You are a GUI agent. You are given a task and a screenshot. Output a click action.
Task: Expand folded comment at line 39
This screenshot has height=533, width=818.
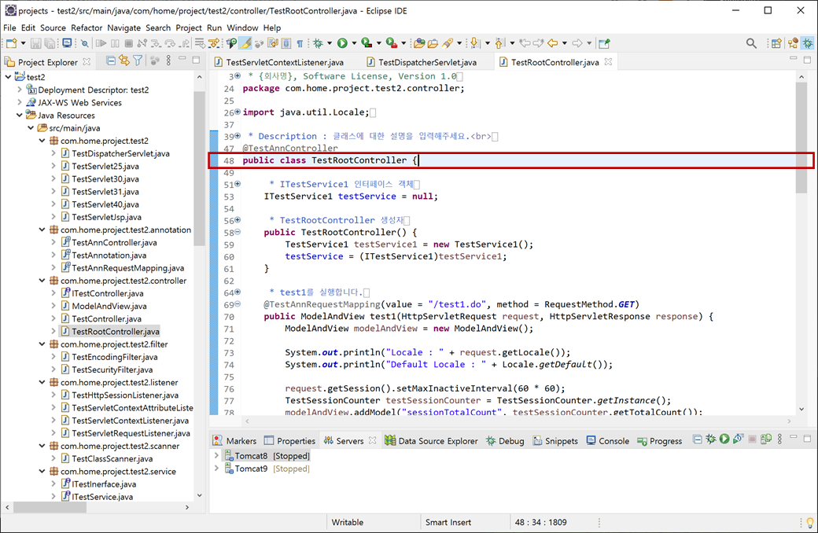tap(238, 135)
